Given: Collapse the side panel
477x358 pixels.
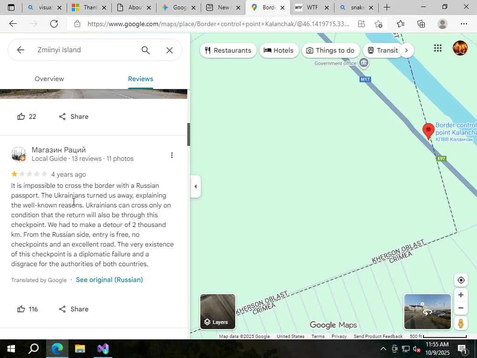Looking at the screenshot, I should pyautogui.click(x=196, y=186).
